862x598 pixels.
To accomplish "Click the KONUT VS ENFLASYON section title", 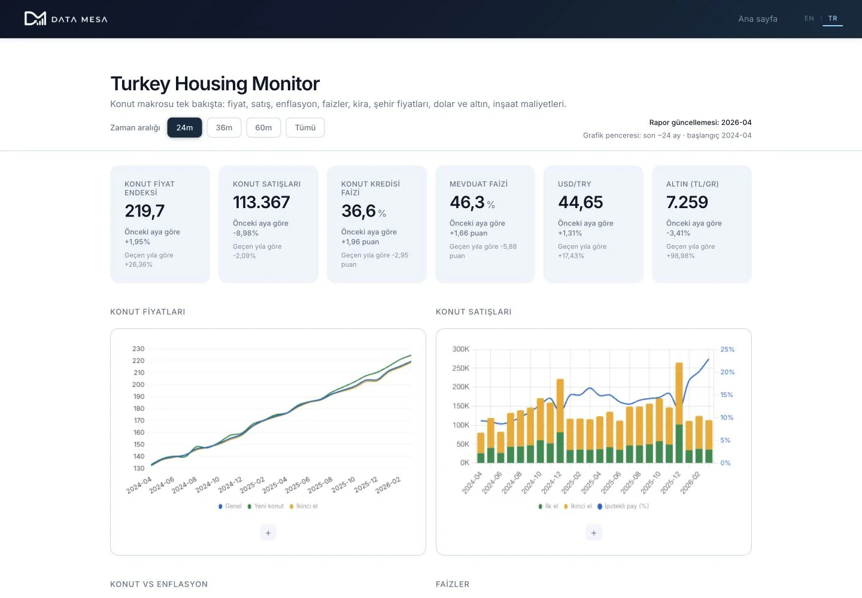I will [159, 584].
